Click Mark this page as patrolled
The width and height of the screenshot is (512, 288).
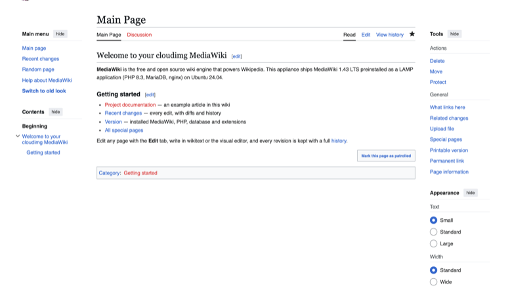[386, 156]
